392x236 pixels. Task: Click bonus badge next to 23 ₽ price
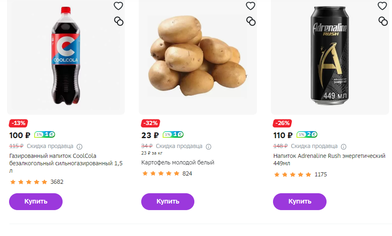[x=173, y=134]
